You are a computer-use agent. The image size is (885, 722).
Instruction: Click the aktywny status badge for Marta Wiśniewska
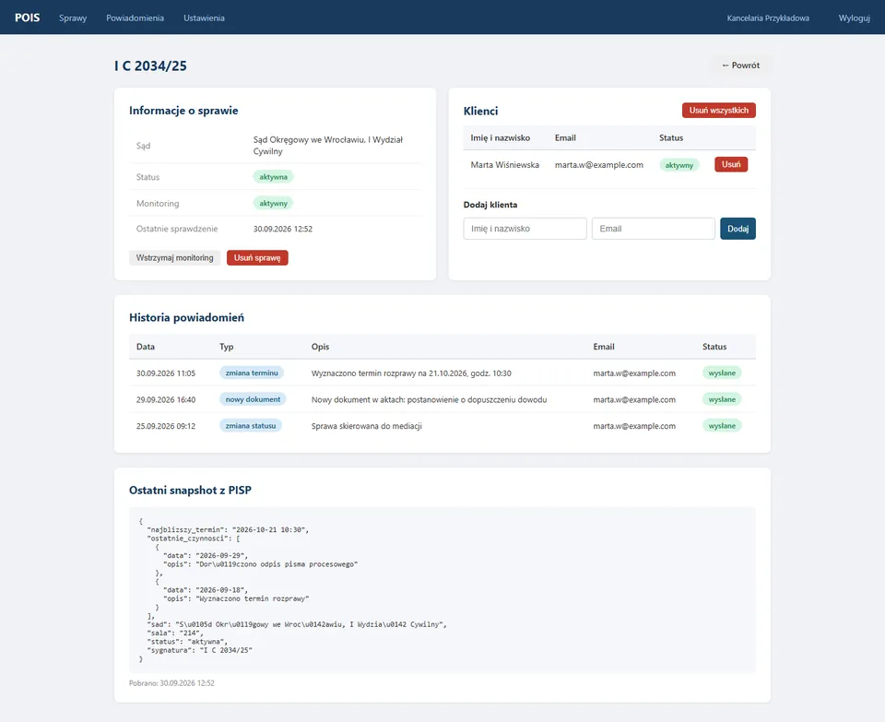[x=679, y=165]
